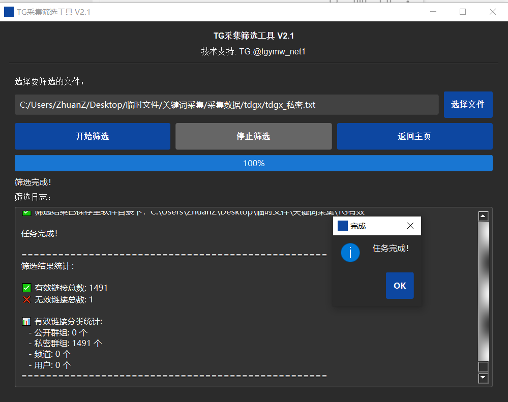Click the red X beside 无效链接总数
Screen dimensions: 508x402
(26, 299)
